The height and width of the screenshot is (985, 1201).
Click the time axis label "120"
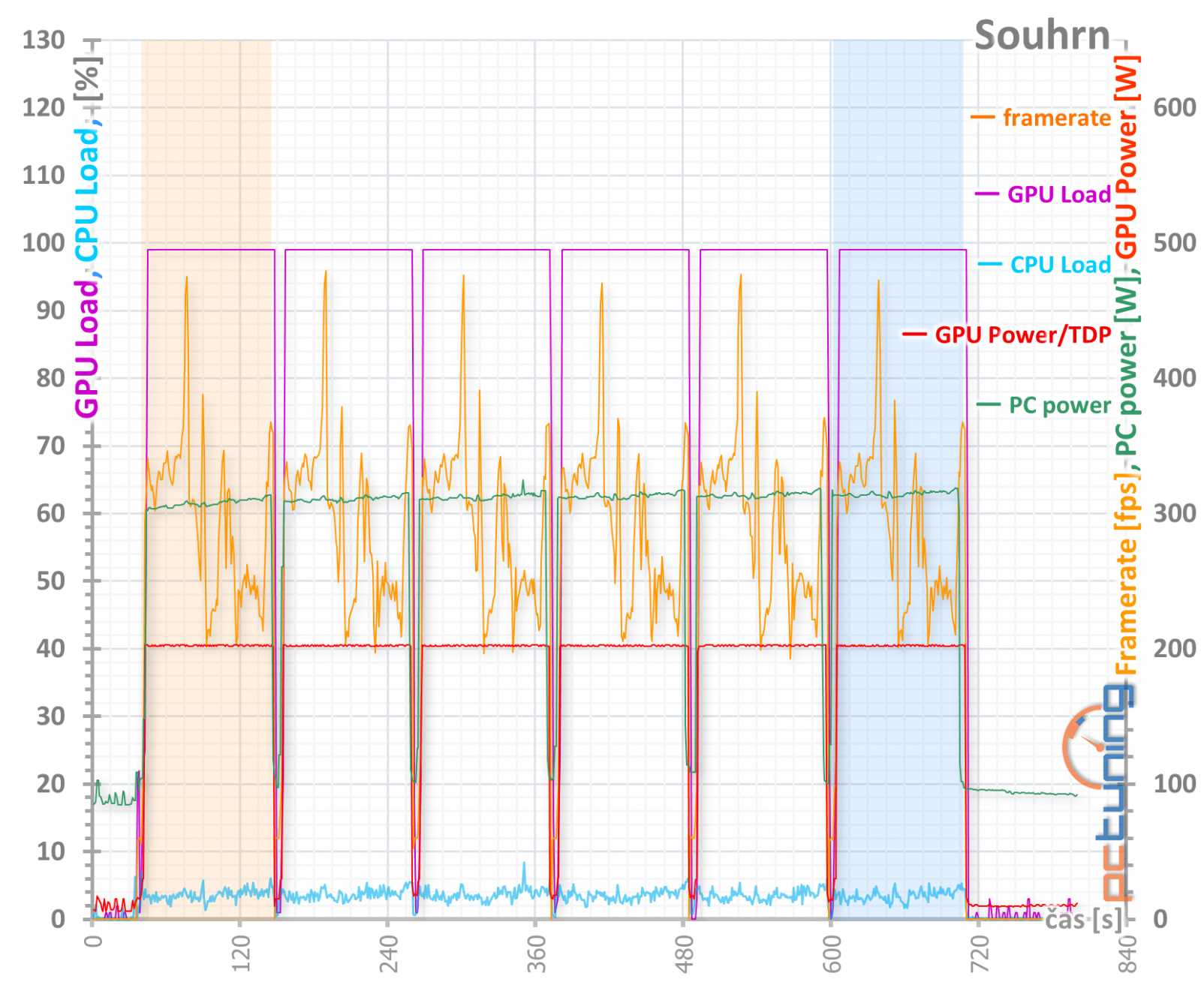click(240, 953)
